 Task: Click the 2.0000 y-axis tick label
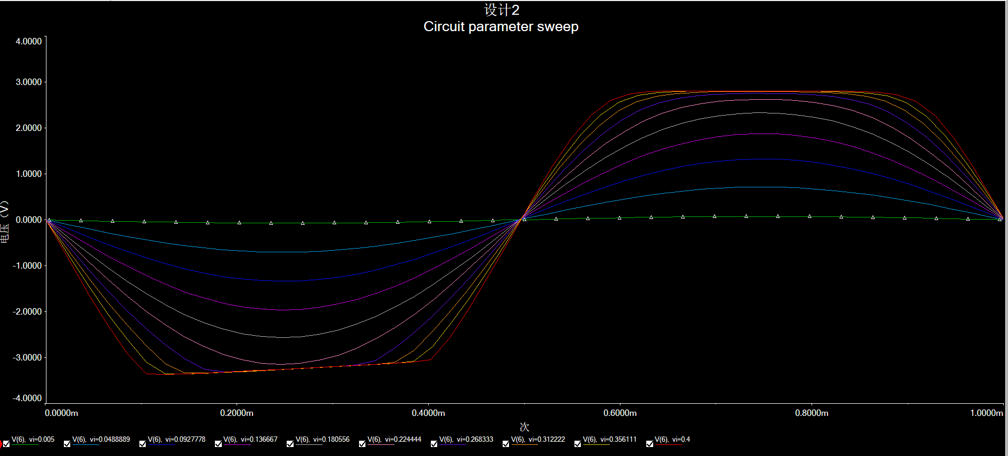(29, 128)
